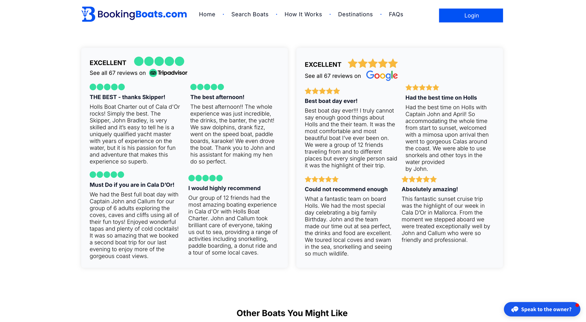Click the rating circles above 'The best afternoon!'
Viewport: 586px width, 322px height.
(x=207, y=87)
